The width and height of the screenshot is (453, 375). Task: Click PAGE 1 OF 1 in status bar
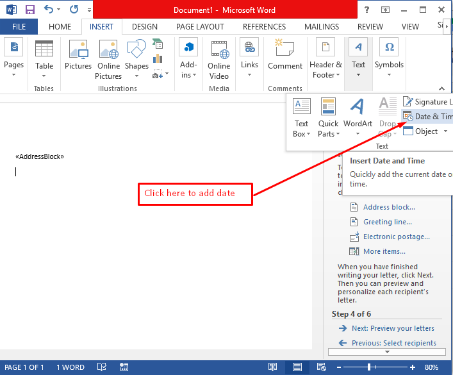(24, 367)
